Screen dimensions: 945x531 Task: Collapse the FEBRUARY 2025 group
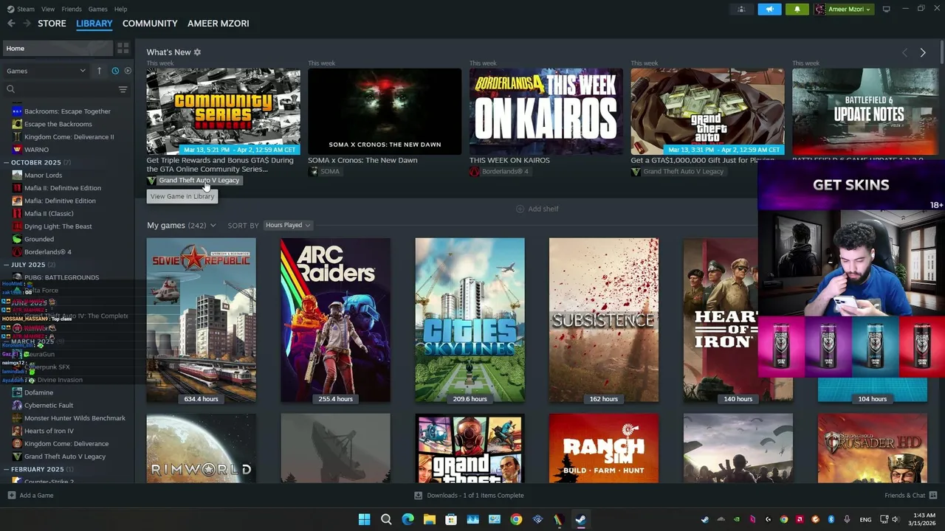coord(6,469)
